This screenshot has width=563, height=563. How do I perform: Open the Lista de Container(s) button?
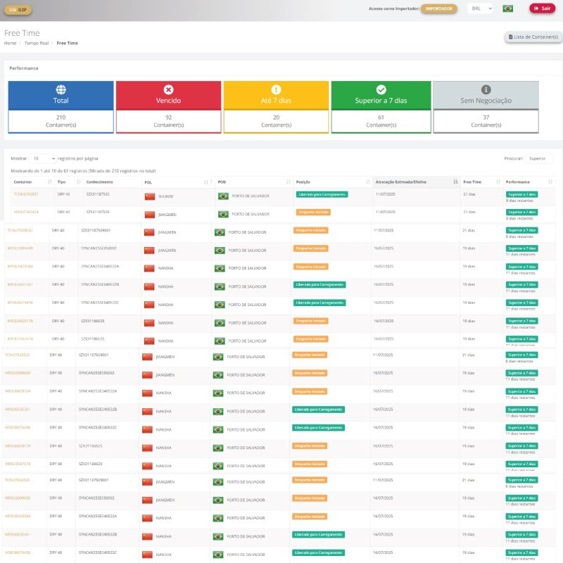click(533, 37)
